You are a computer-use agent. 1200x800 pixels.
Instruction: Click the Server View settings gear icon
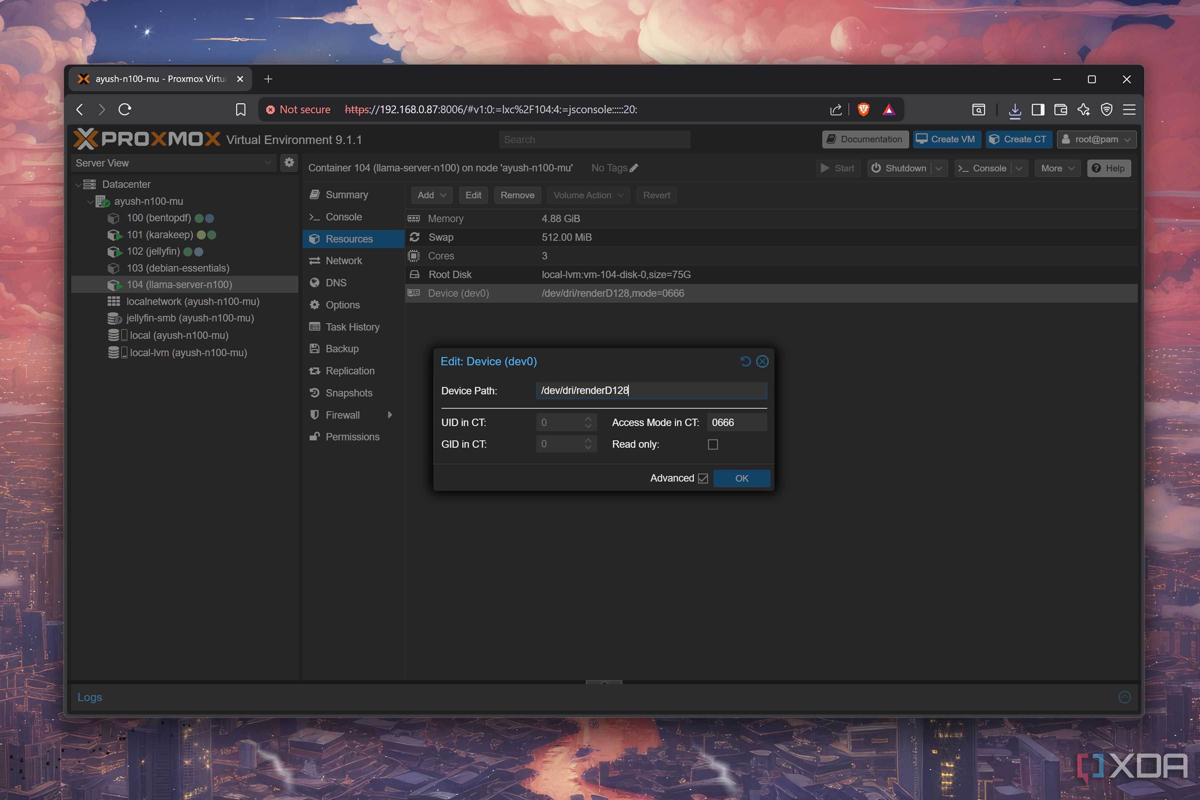coord(289,163)
